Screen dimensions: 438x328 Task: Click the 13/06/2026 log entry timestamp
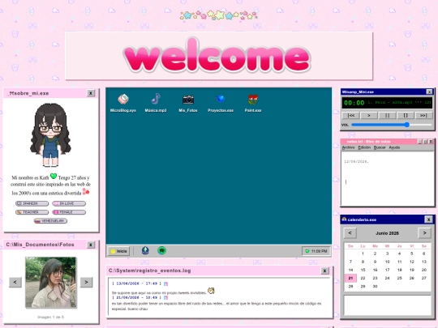pos(136,283)
